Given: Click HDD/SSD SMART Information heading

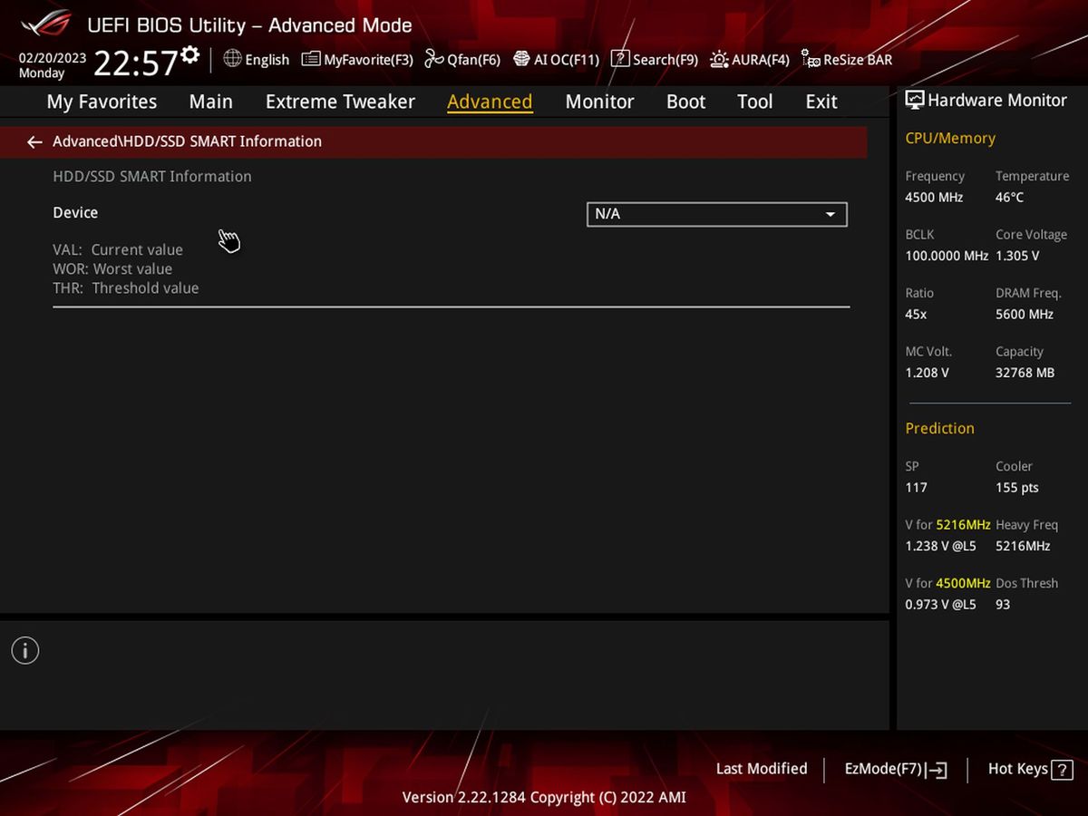Looking at the screenshot, I should point(152,177).
